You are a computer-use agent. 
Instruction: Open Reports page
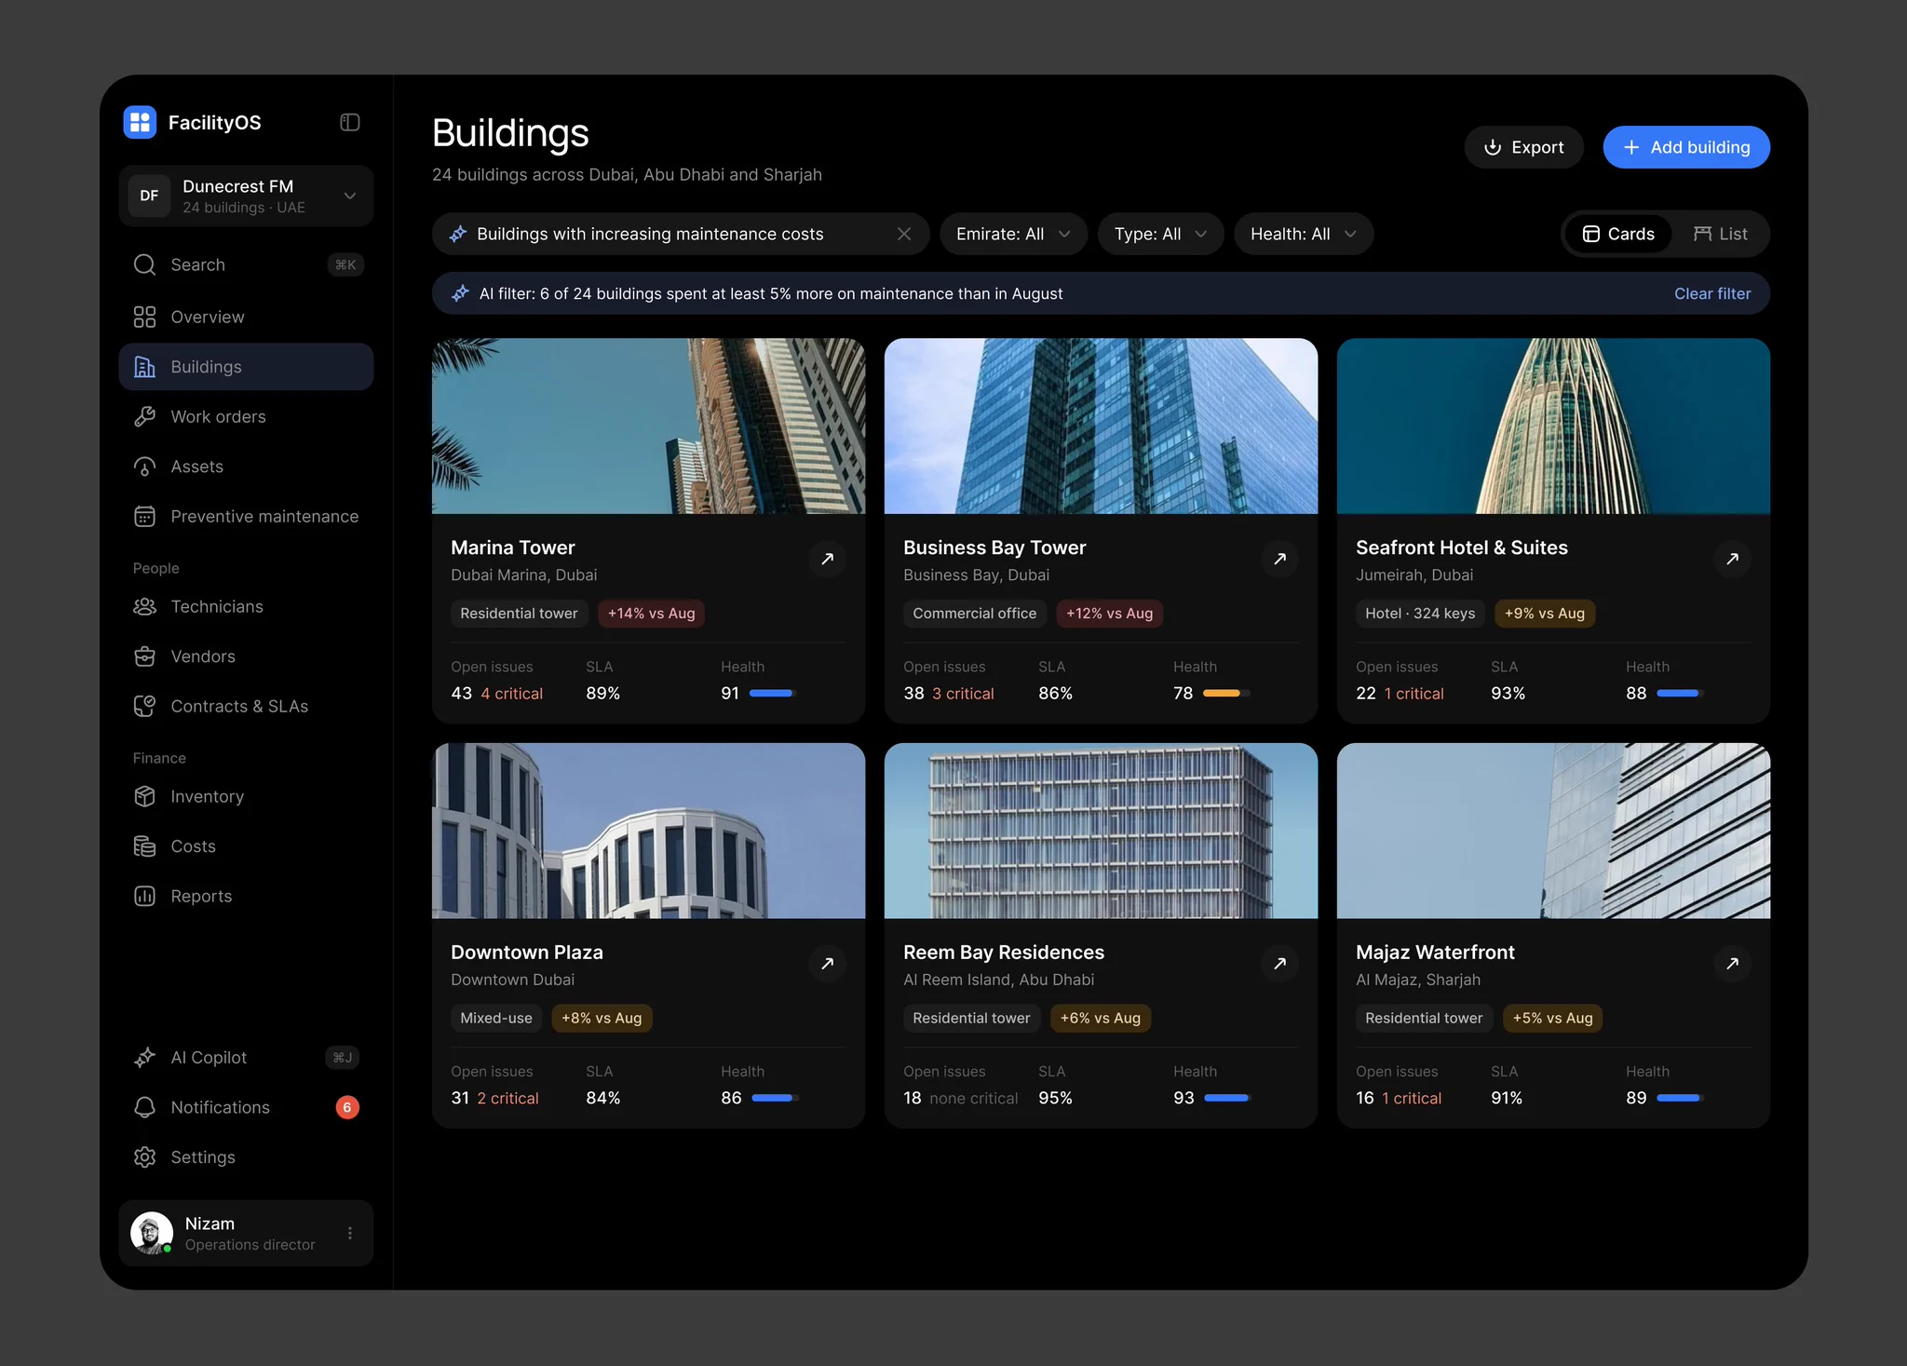pyautogui.click(x=246, y=896)
